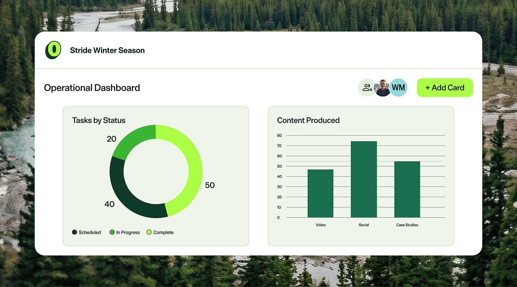Screen dimensions: 517x287
Task: Click the donut value label 50
Action: coord(210,185)
